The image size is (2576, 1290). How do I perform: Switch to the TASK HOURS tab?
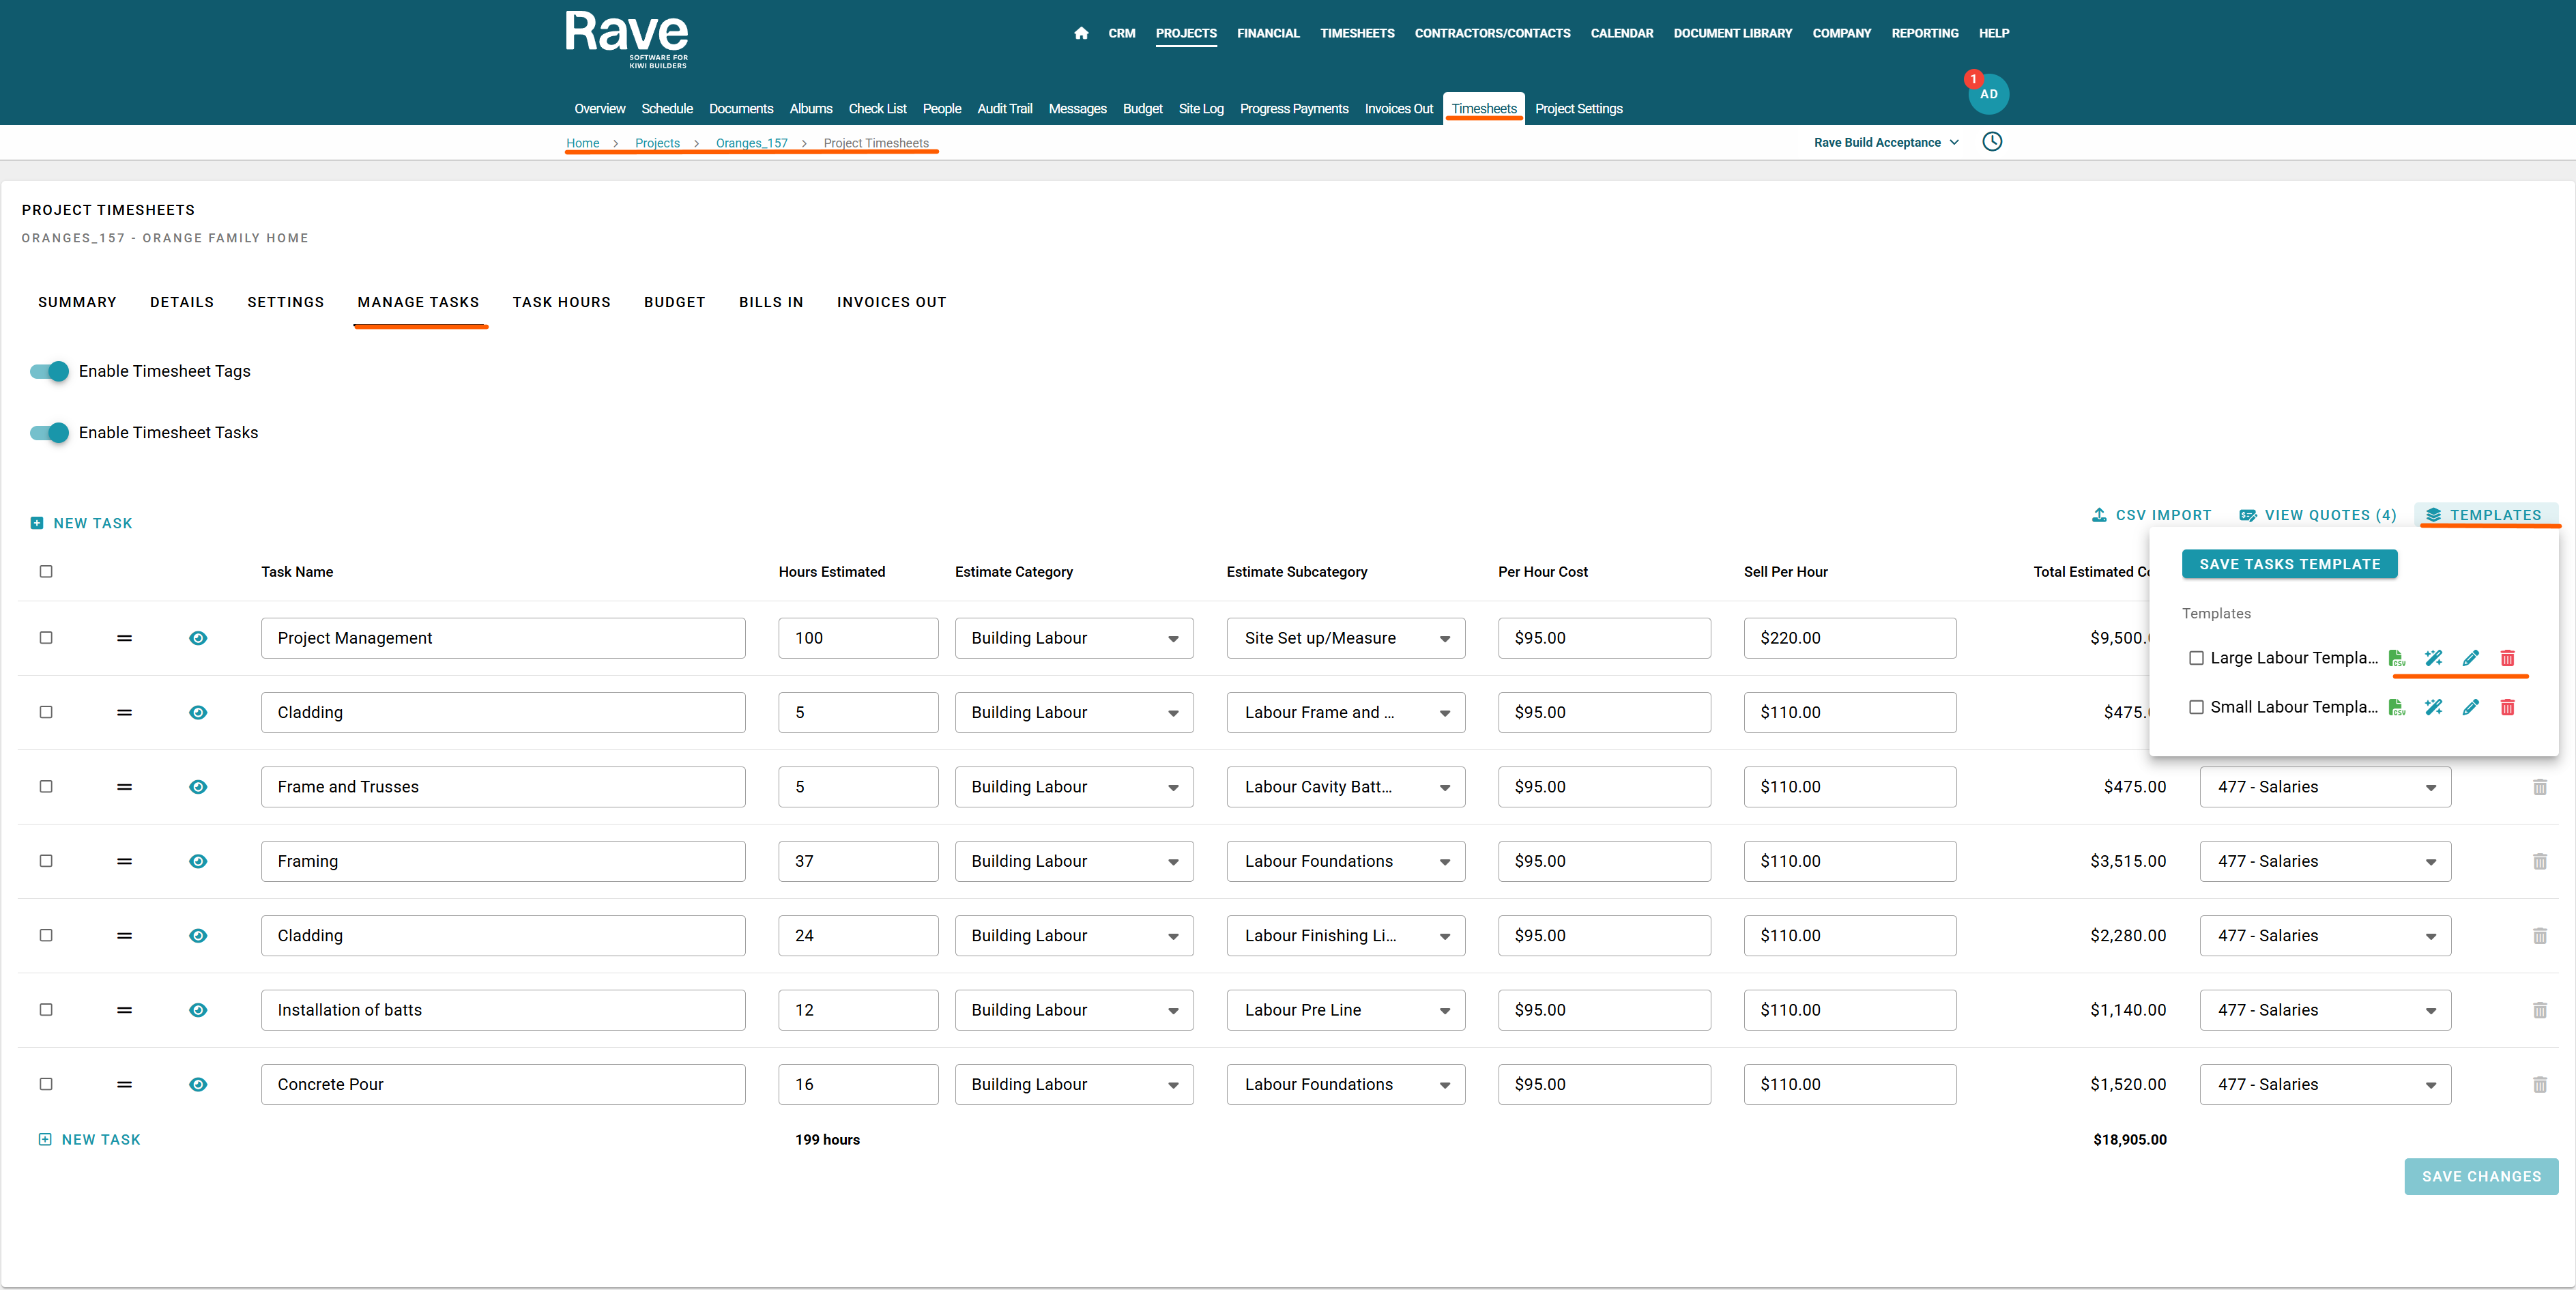561,302
